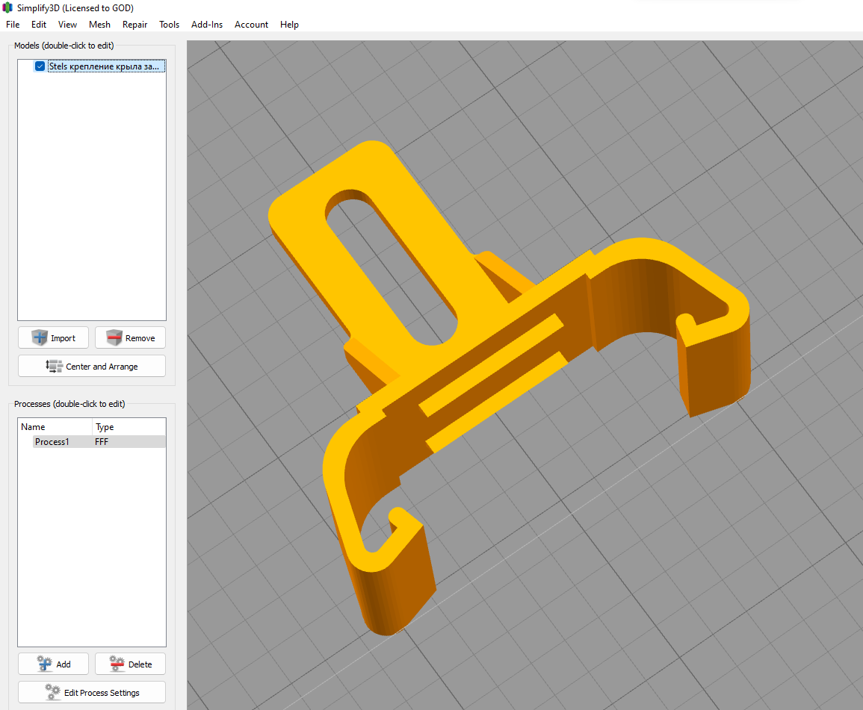Show the Tools menu
The image size is (863, 710).
pyautogui.click(x=169, y=25)
